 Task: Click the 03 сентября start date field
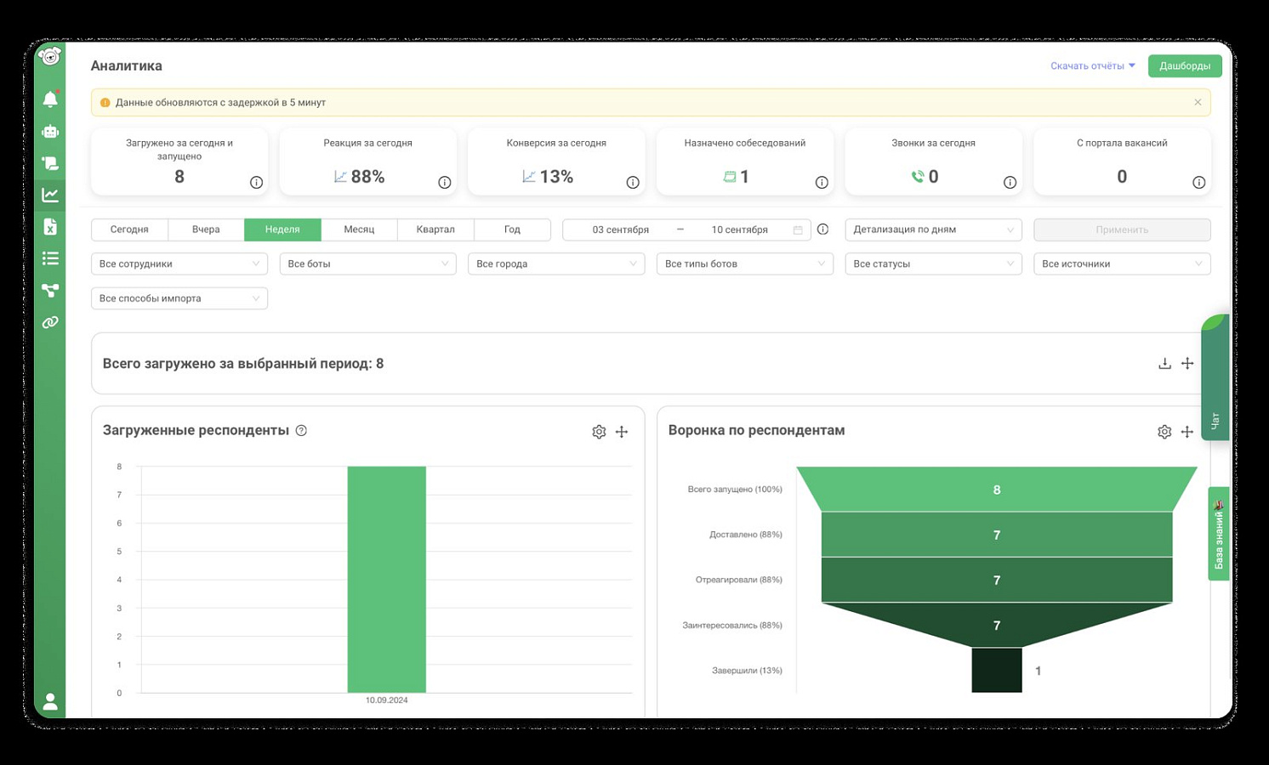click(621, 229)
